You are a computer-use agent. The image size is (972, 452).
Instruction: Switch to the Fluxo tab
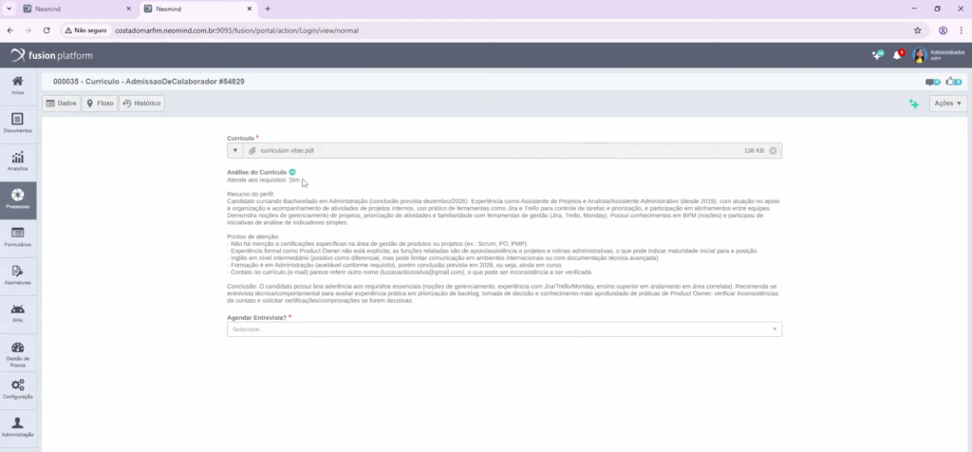point(100,103)
